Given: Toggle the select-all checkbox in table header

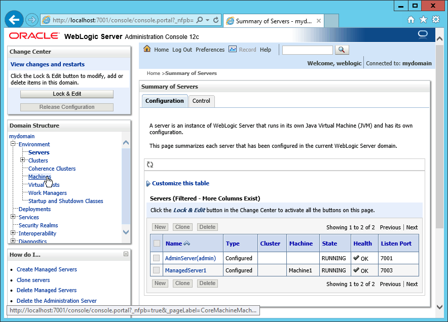Looking at the screenshot, I should (x=157, y=244).
